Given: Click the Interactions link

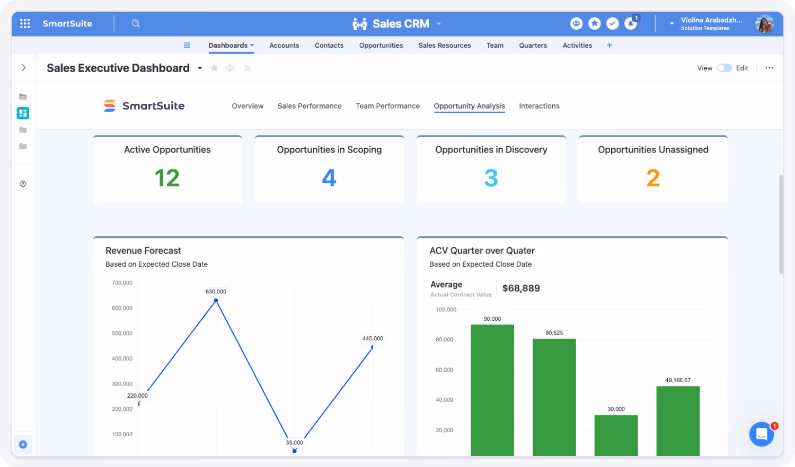Looking at the screenshot, I should (539, 106).
